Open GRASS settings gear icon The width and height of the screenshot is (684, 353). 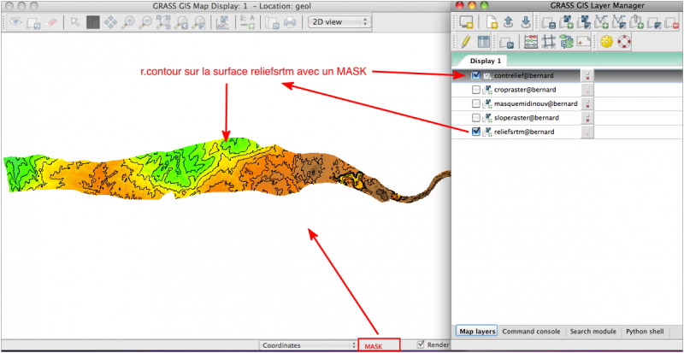click(x=608, y=41)
